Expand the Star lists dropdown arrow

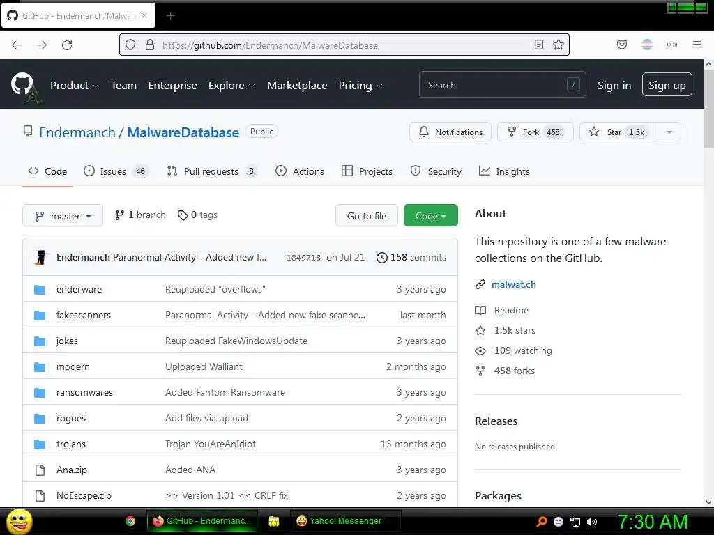(669, 132)
